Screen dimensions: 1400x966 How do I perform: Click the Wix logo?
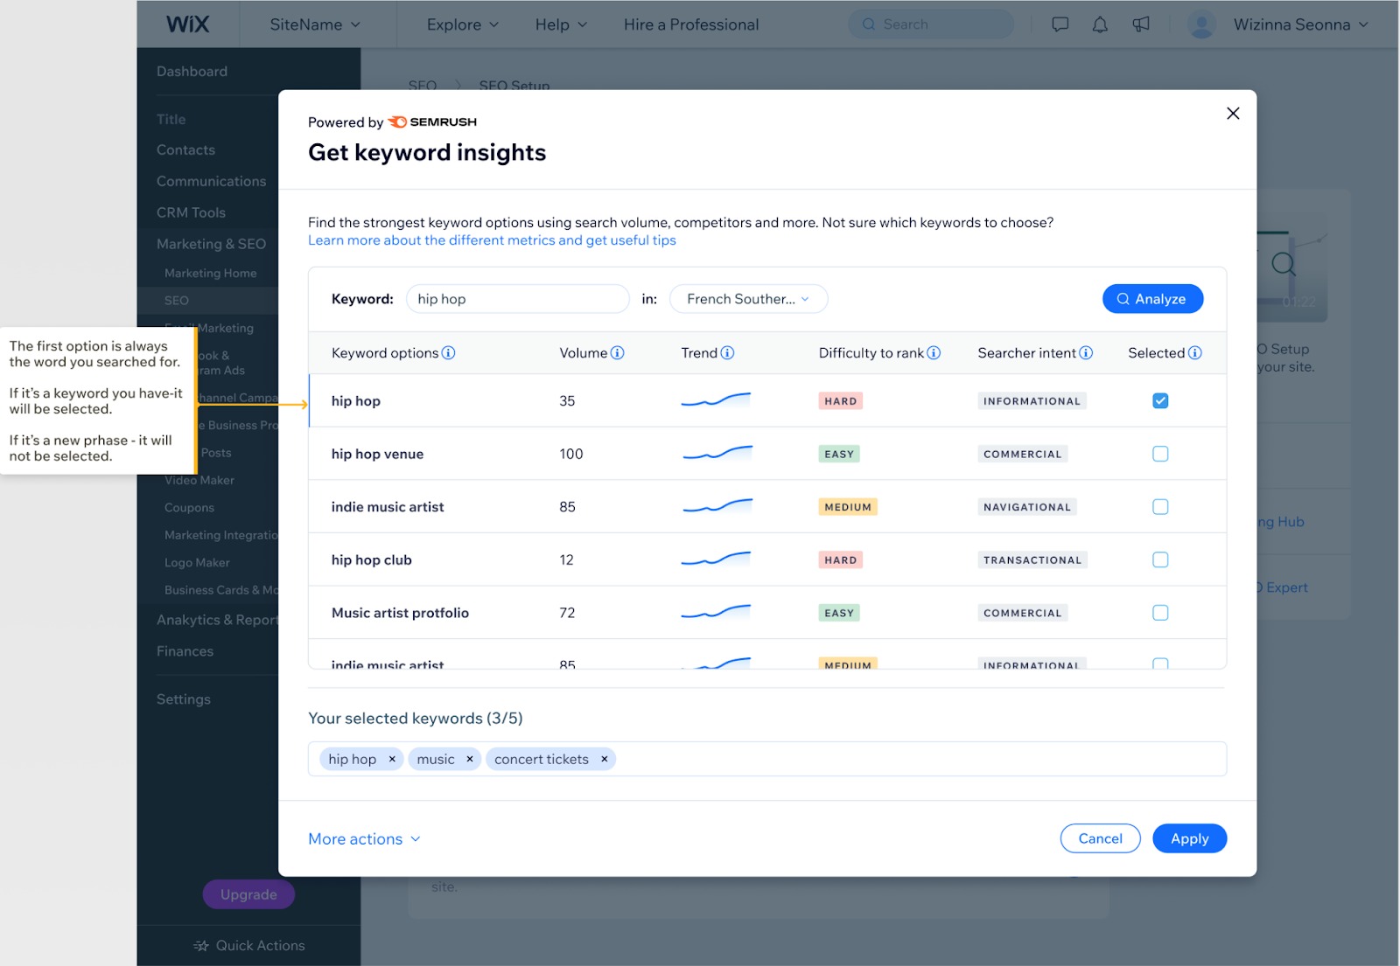point(186,24)
